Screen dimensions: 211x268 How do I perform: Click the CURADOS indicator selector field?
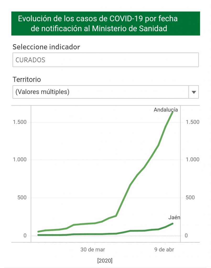(x=105, y=60)
